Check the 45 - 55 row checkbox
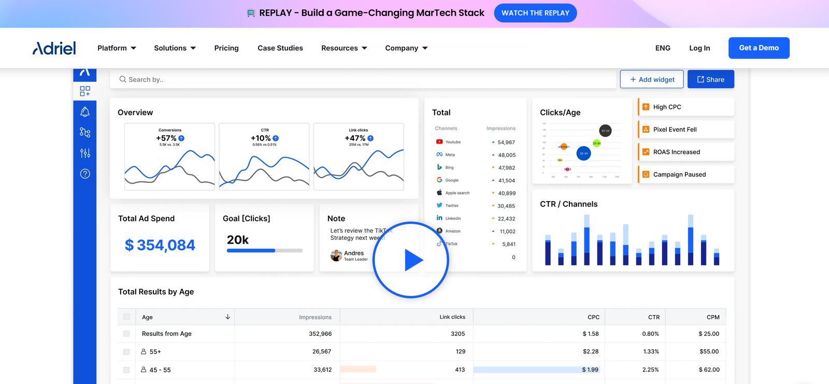 click(126, 369)
